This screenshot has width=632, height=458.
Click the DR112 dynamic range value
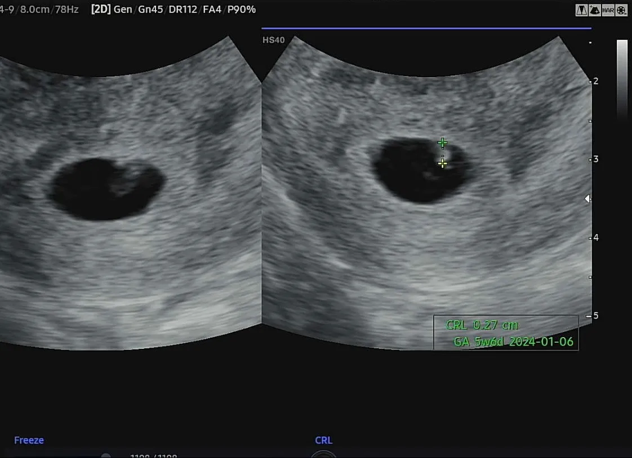tap(183, 9)
